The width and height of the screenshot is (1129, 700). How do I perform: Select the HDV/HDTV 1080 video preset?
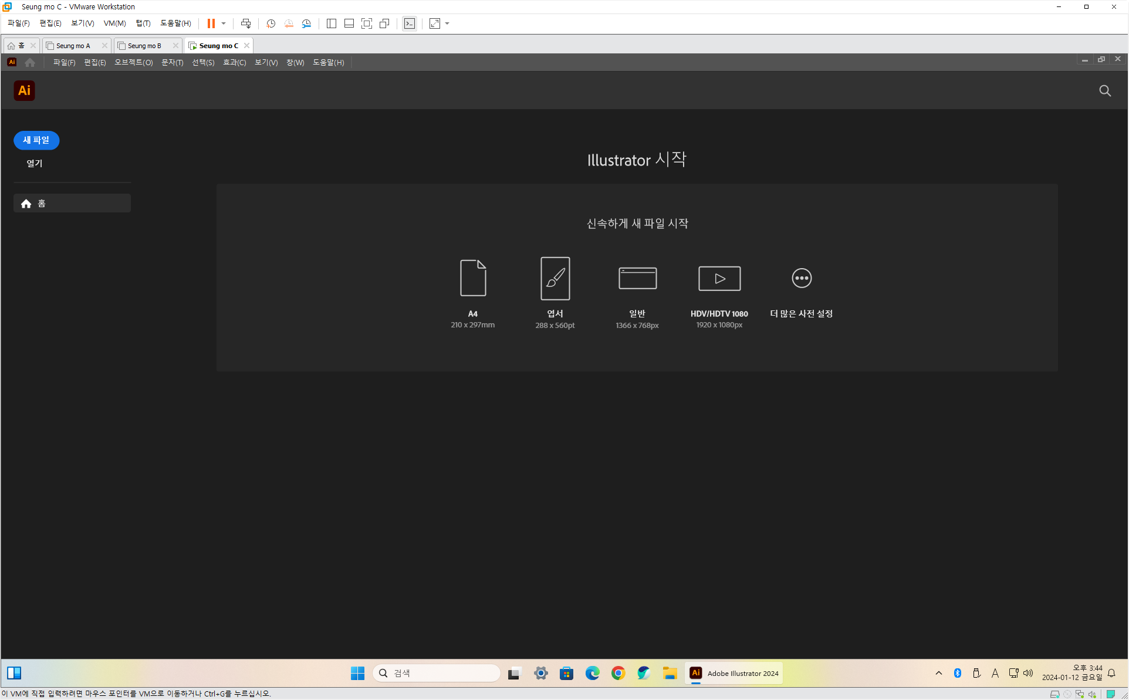click(x=719, y=278)
